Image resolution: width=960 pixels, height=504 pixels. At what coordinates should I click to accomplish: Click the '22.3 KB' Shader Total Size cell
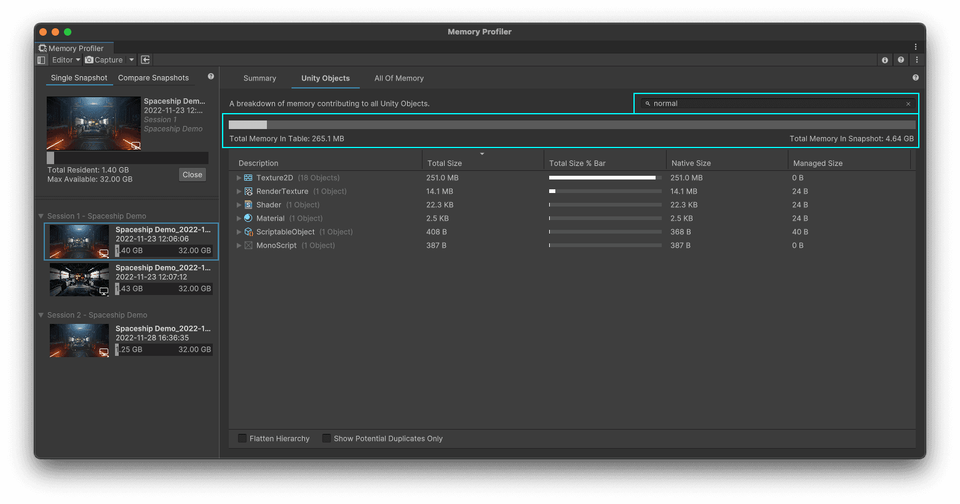click(440, 205)
